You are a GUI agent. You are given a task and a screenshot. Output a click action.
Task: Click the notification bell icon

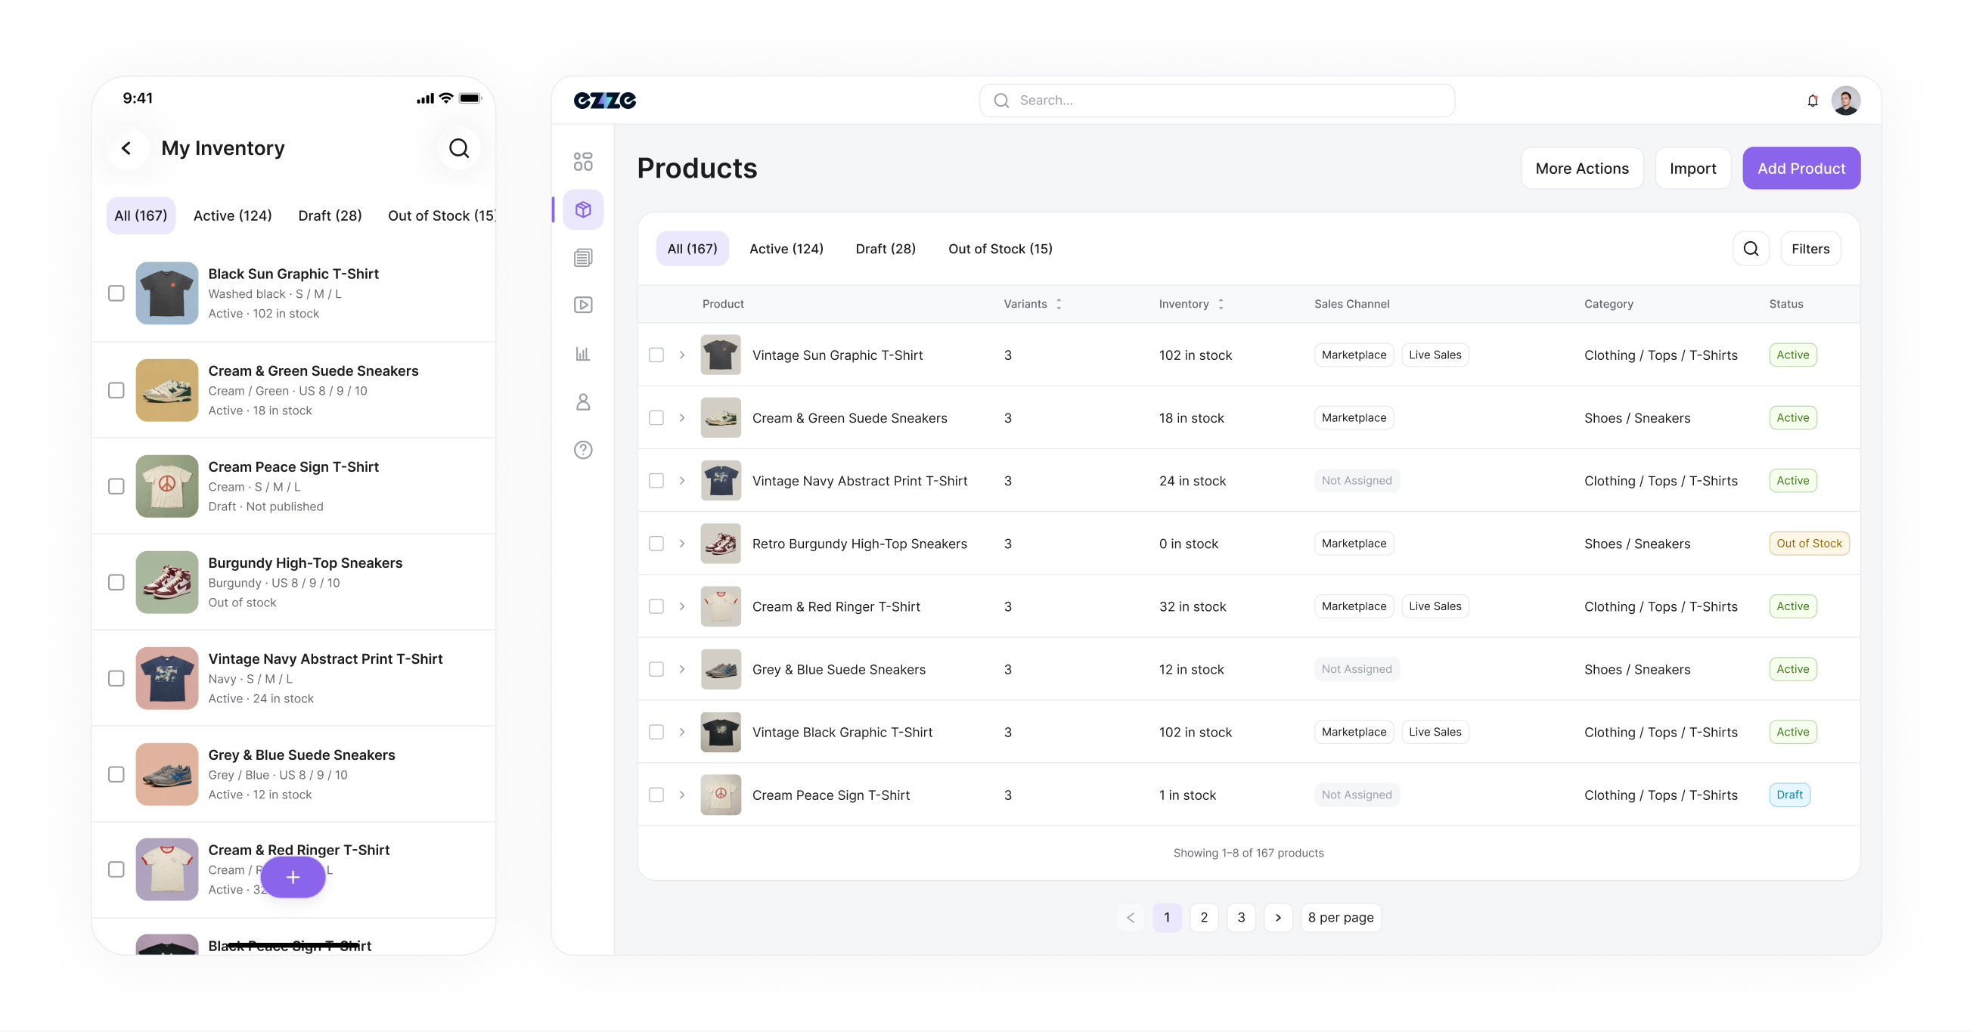pyautogui.click(x=1812, y=101)
